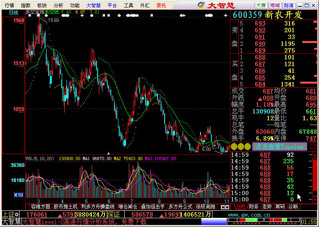
Task: Click the left arrow of indicator tab scroller
Action: pos(223,207)
